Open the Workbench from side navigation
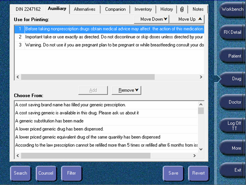 point(232,9)
